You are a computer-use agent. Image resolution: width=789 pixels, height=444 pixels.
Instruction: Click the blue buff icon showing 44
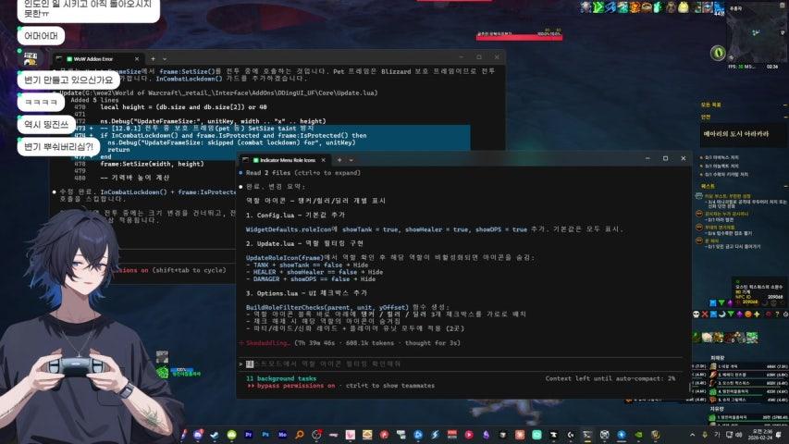click(719, 7)
